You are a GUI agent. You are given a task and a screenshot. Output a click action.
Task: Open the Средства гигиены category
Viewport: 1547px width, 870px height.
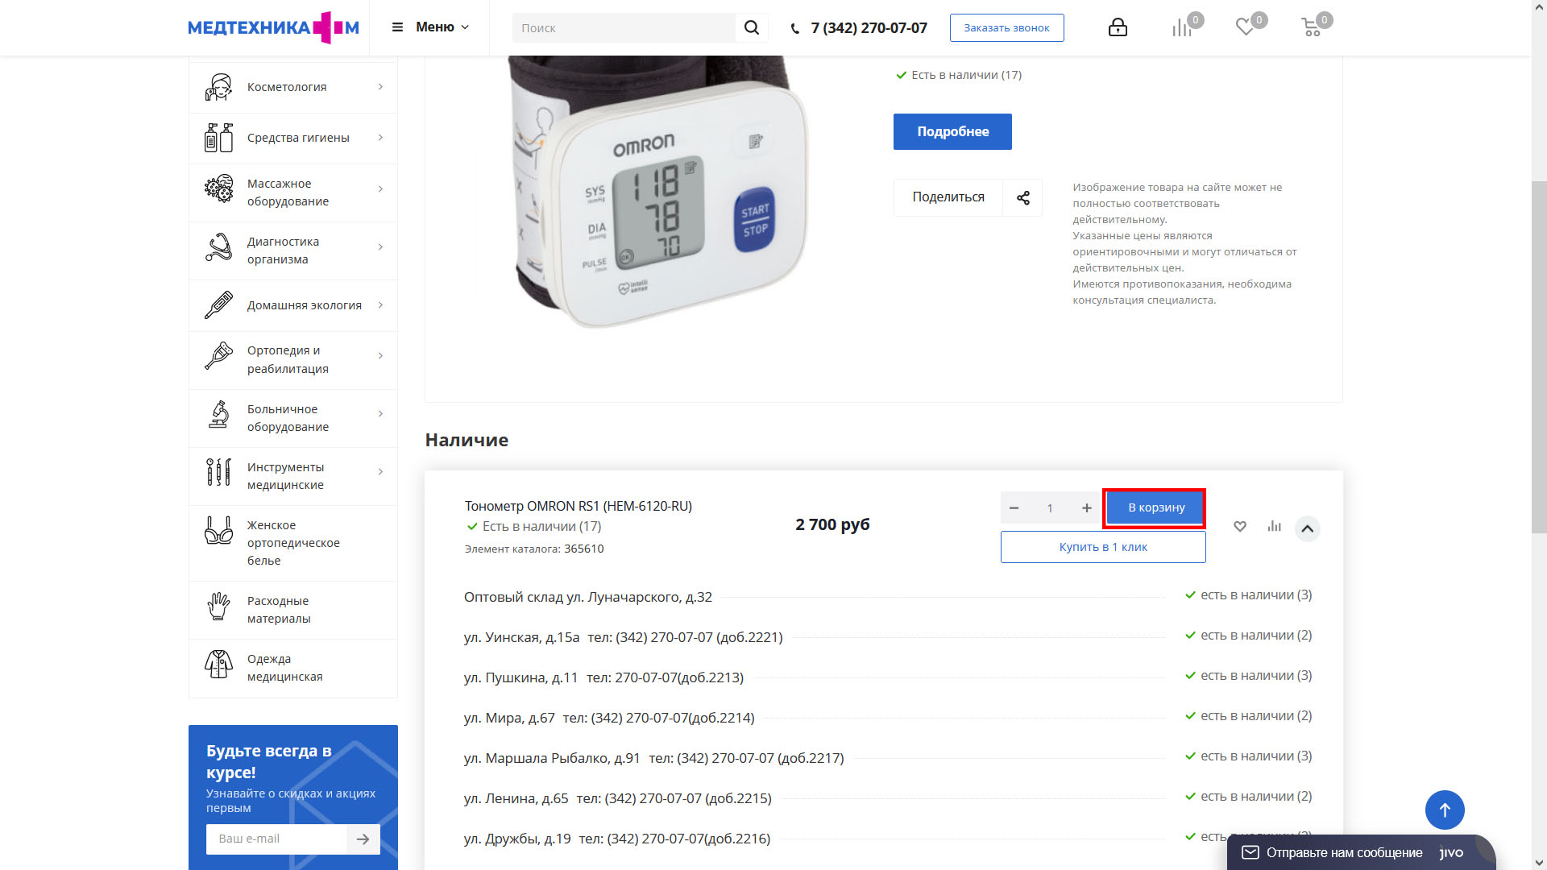pos(293,138)
